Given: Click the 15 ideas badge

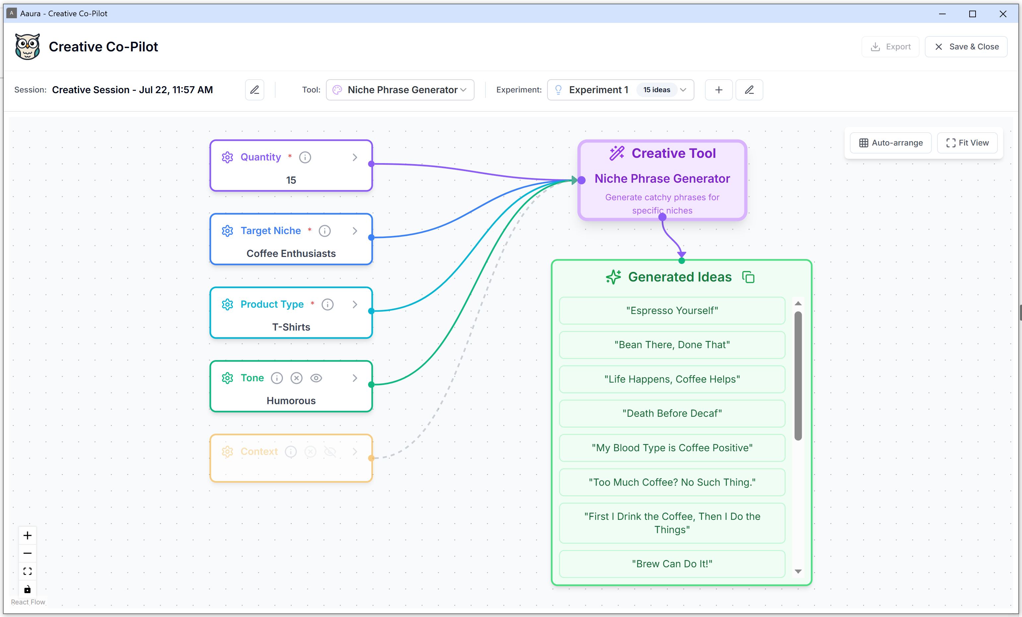Looking at the screenshot, I should (657, 90).
